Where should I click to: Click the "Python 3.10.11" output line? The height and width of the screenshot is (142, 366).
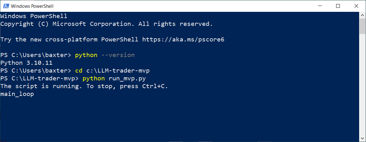(26, 63)
